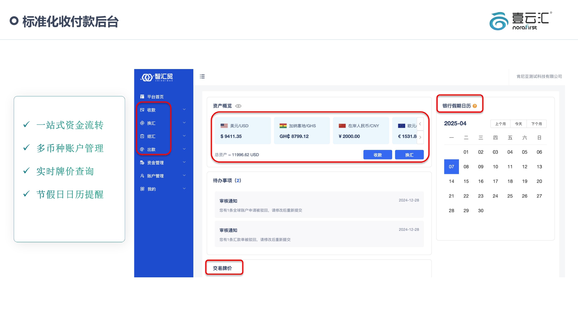Open the 账户管理 menu item
The width and height of the screenshot is (578, 325).
pos(155,176)
